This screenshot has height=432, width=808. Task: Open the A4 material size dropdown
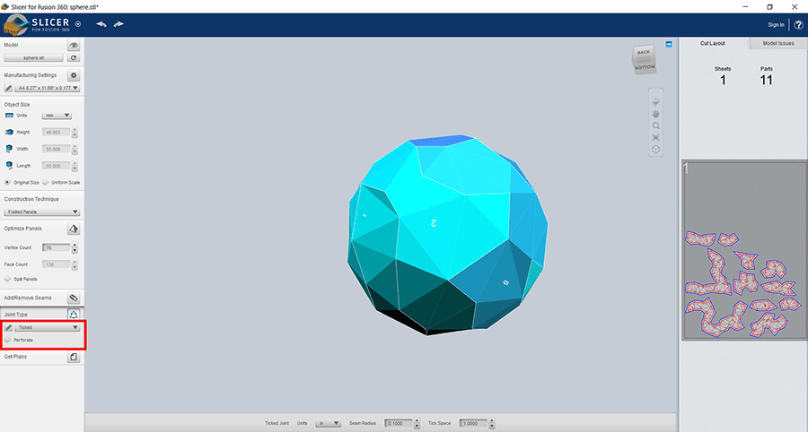(x=47, y=88)
